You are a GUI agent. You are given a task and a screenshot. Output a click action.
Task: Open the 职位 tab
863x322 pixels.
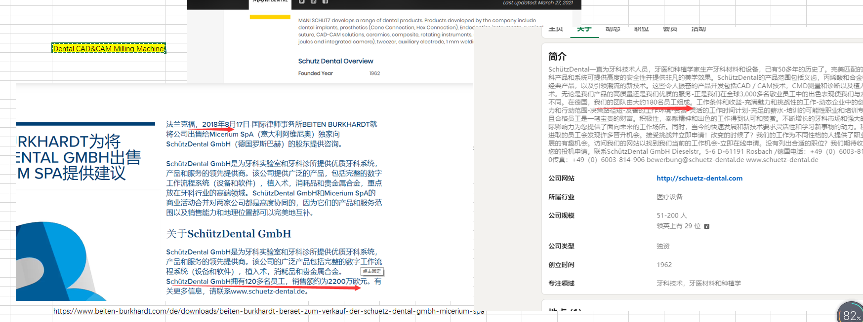pos(641,30)
